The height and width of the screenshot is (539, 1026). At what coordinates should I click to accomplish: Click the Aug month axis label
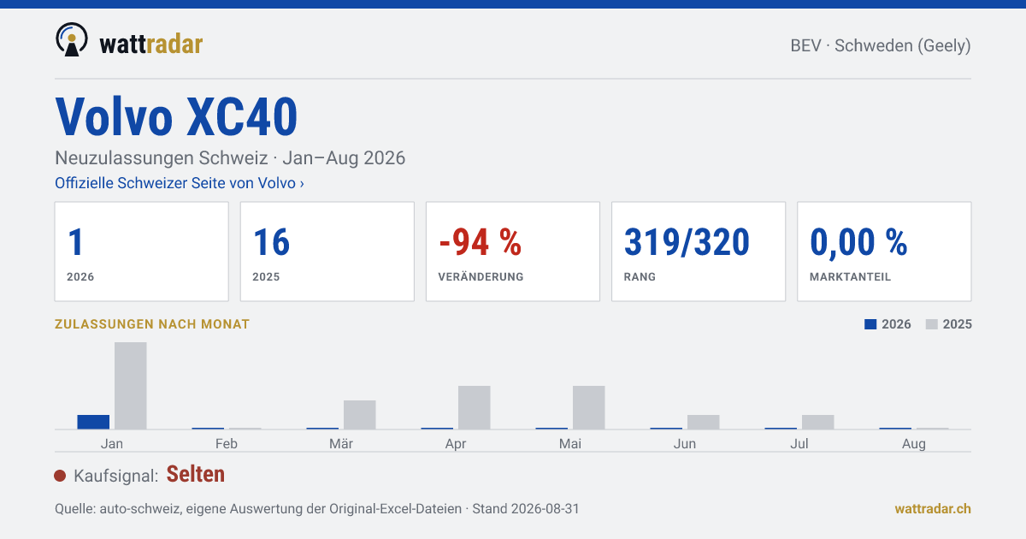914,443
